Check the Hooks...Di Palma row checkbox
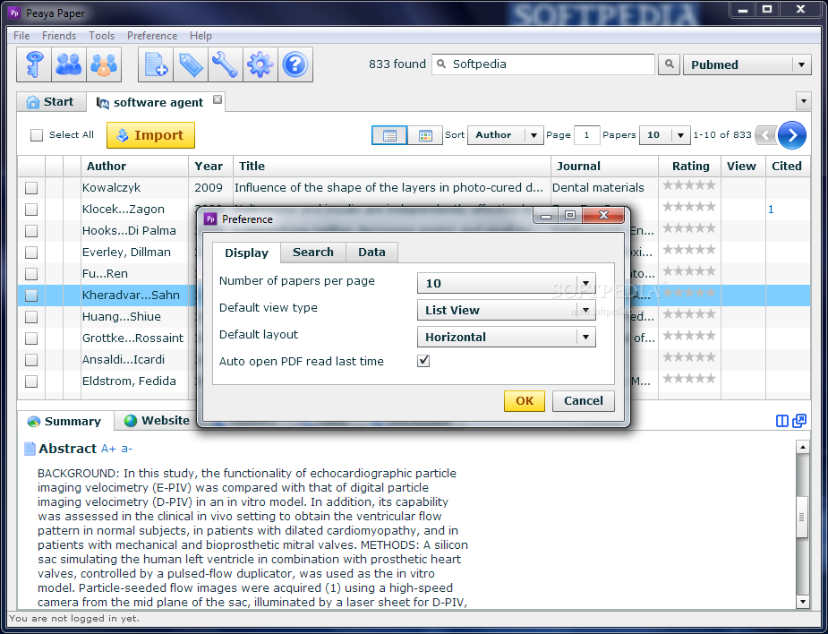The height and width of the screenshot is (634, 828). pyautogui.click(x=31, y=231)
